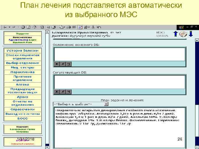Click inside Осложнение основного DS text field
The height and width of the screenshot is (149, 199).
point(120,54)
